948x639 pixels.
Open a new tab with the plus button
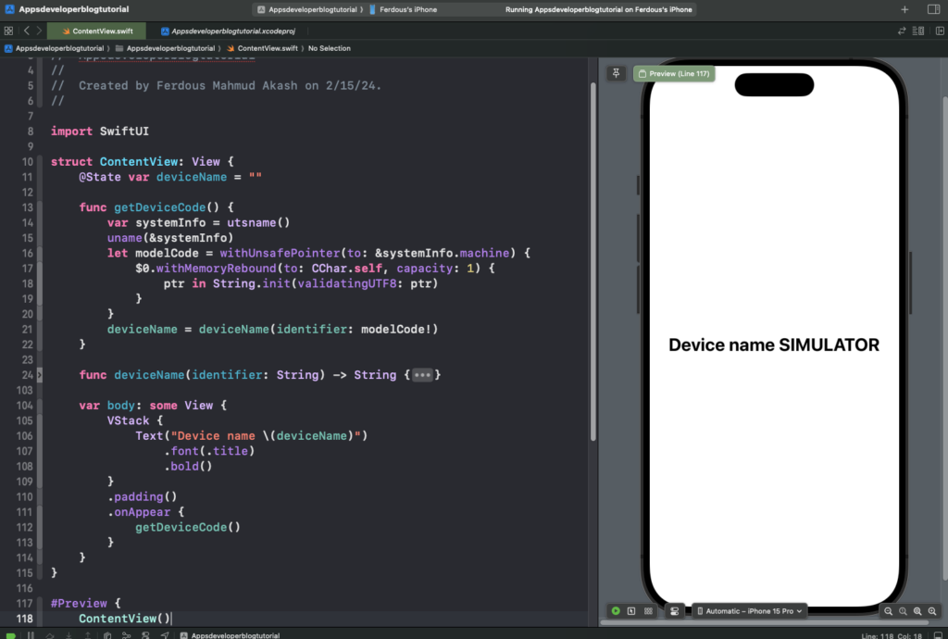pyautogui.click(x=904, y=10)
